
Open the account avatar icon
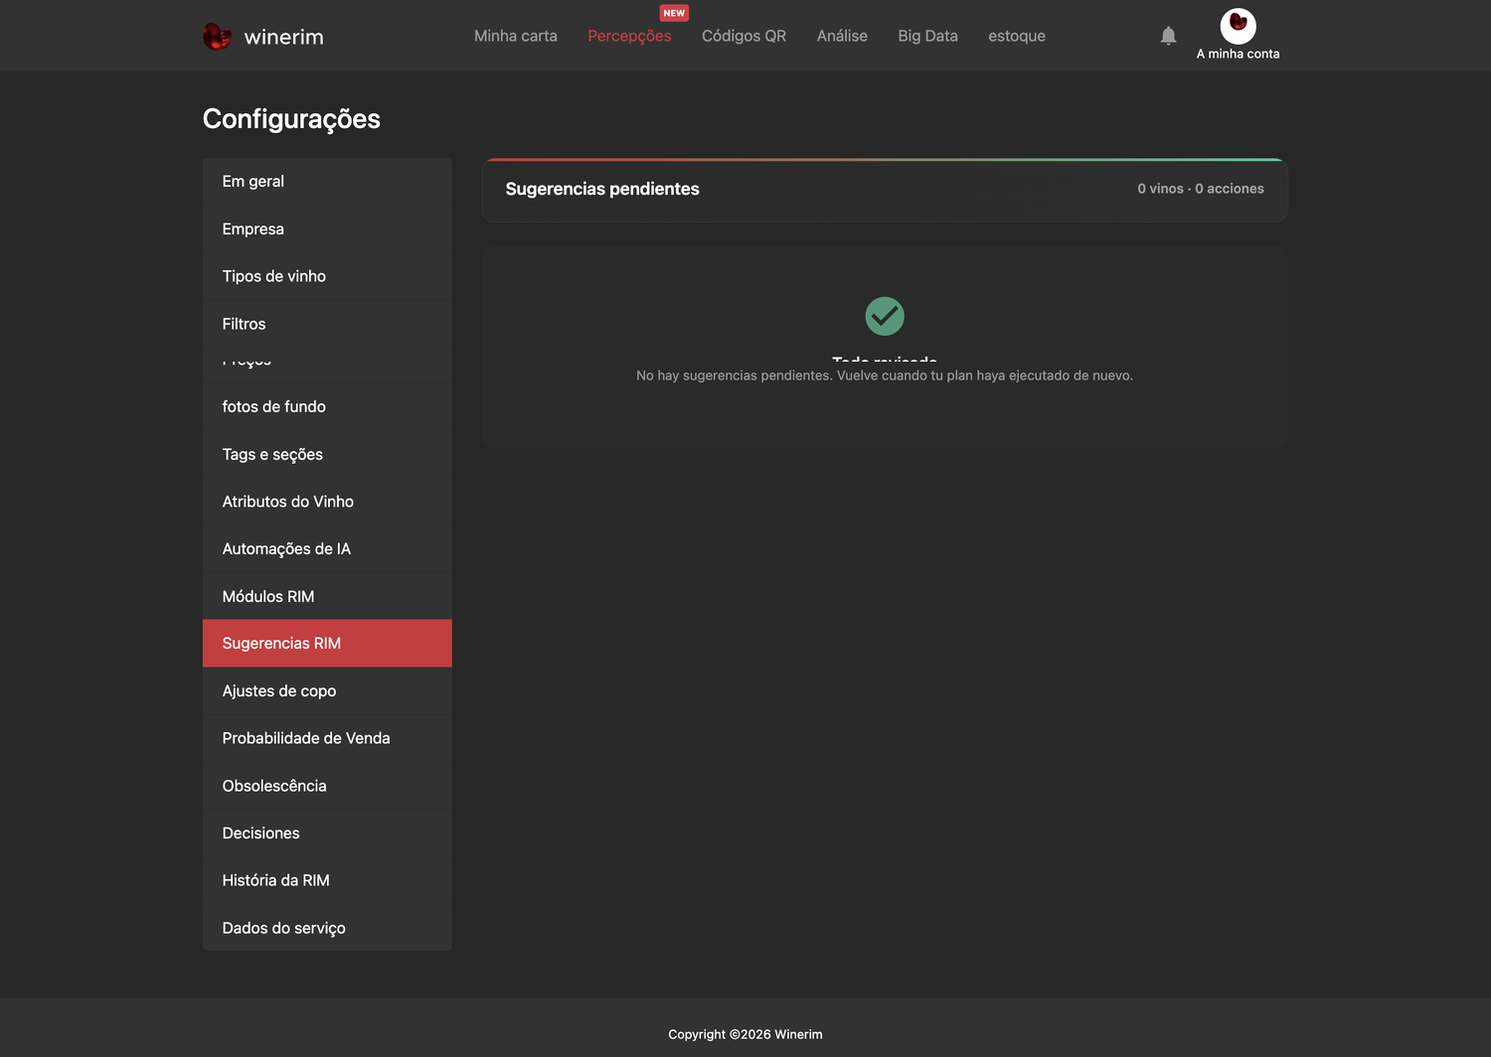1238,26
